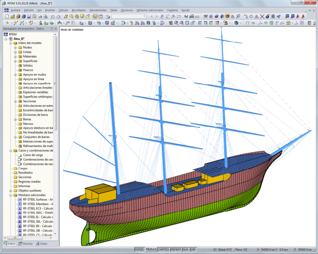This screenshot has height=254, width=318.
Task: Toggle the REJILLA status bar button
Action: (x=151, y=249)
